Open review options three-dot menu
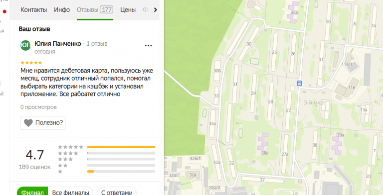The height and width of the screenshot is (195, 383). pyautogui.click(x=149, y=46)
